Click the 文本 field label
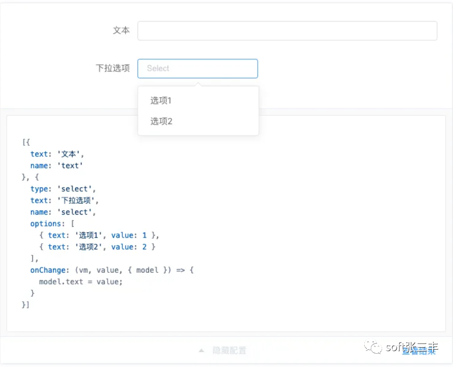 click(x=121, y=31)
